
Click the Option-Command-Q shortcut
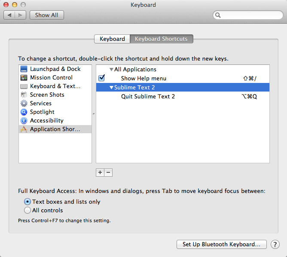tap(249, 96)
